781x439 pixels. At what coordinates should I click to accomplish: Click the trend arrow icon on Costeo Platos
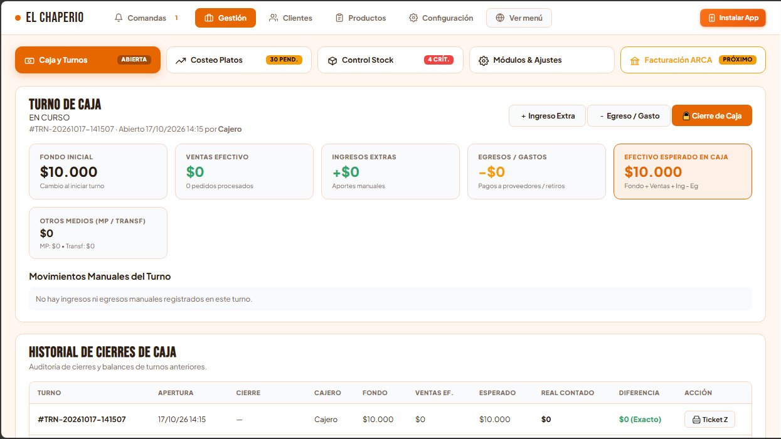coord(181,61)
